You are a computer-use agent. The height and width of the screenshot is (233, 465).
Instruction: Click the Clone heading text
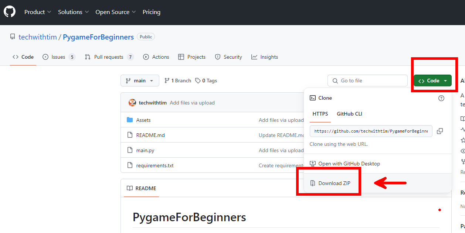(325, 98)
